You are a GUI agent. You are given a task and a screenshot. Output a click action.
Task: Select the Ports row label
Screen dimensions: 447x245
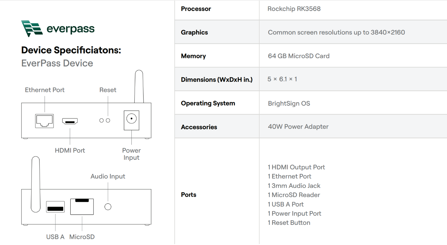188,195
